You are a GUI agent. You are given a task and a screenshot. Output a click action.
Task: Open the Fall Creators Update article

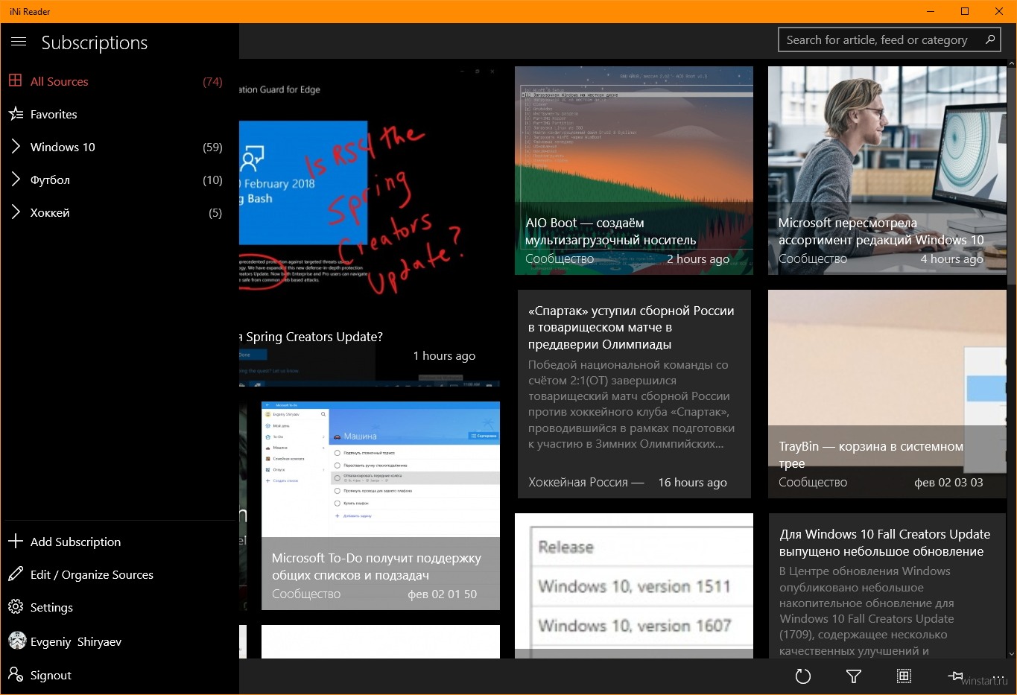pos(887,585)
